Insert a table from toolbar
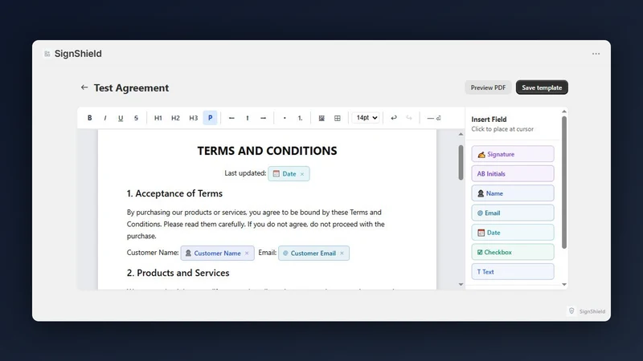The height and width of the screenshot is (361, 643). pos(337,118)
